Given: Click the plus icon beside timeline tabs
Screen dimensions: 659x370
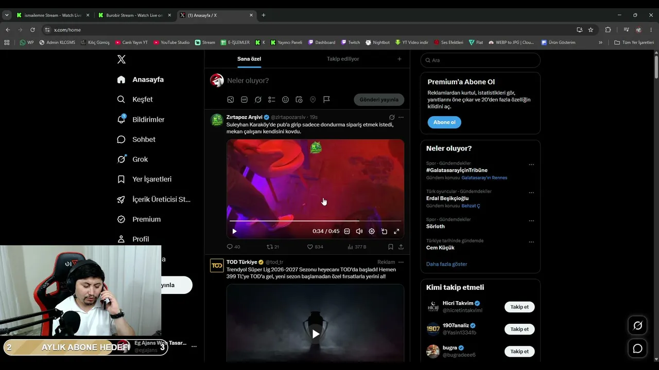Looking at the screenshot, I should pyautogui.click(x=399, y=59).
